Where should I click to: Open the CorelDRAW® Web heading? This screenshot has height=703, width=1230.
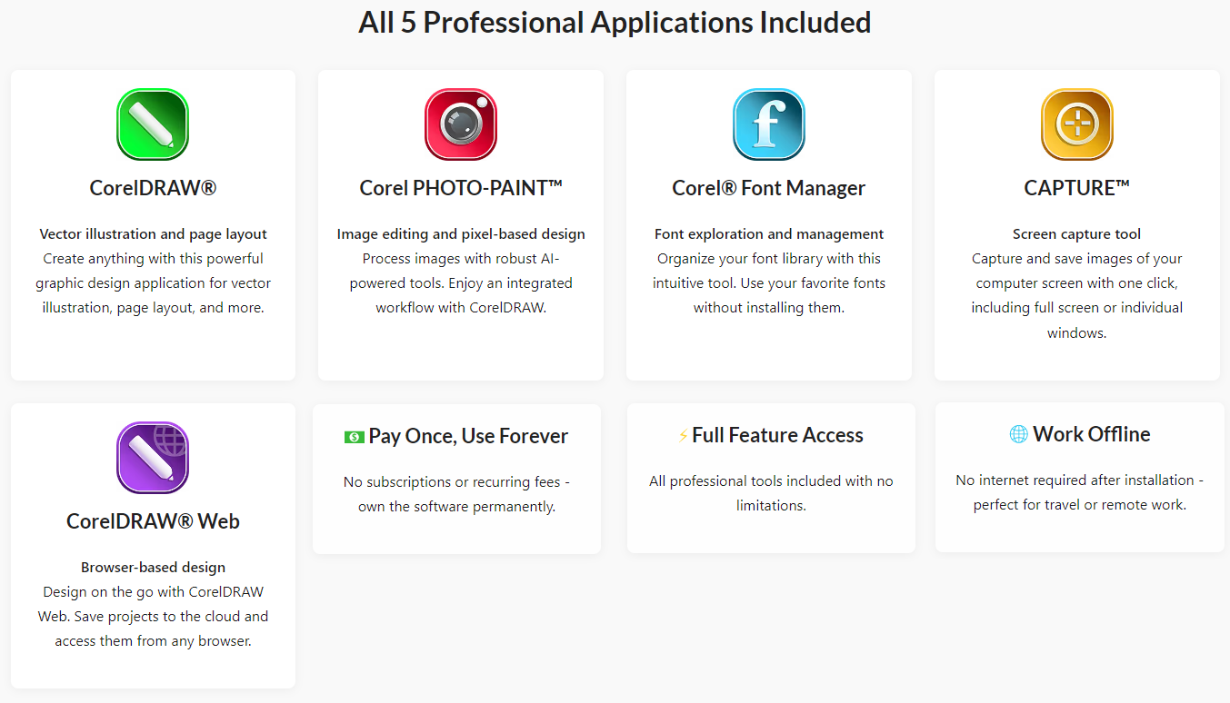point(153,521)
